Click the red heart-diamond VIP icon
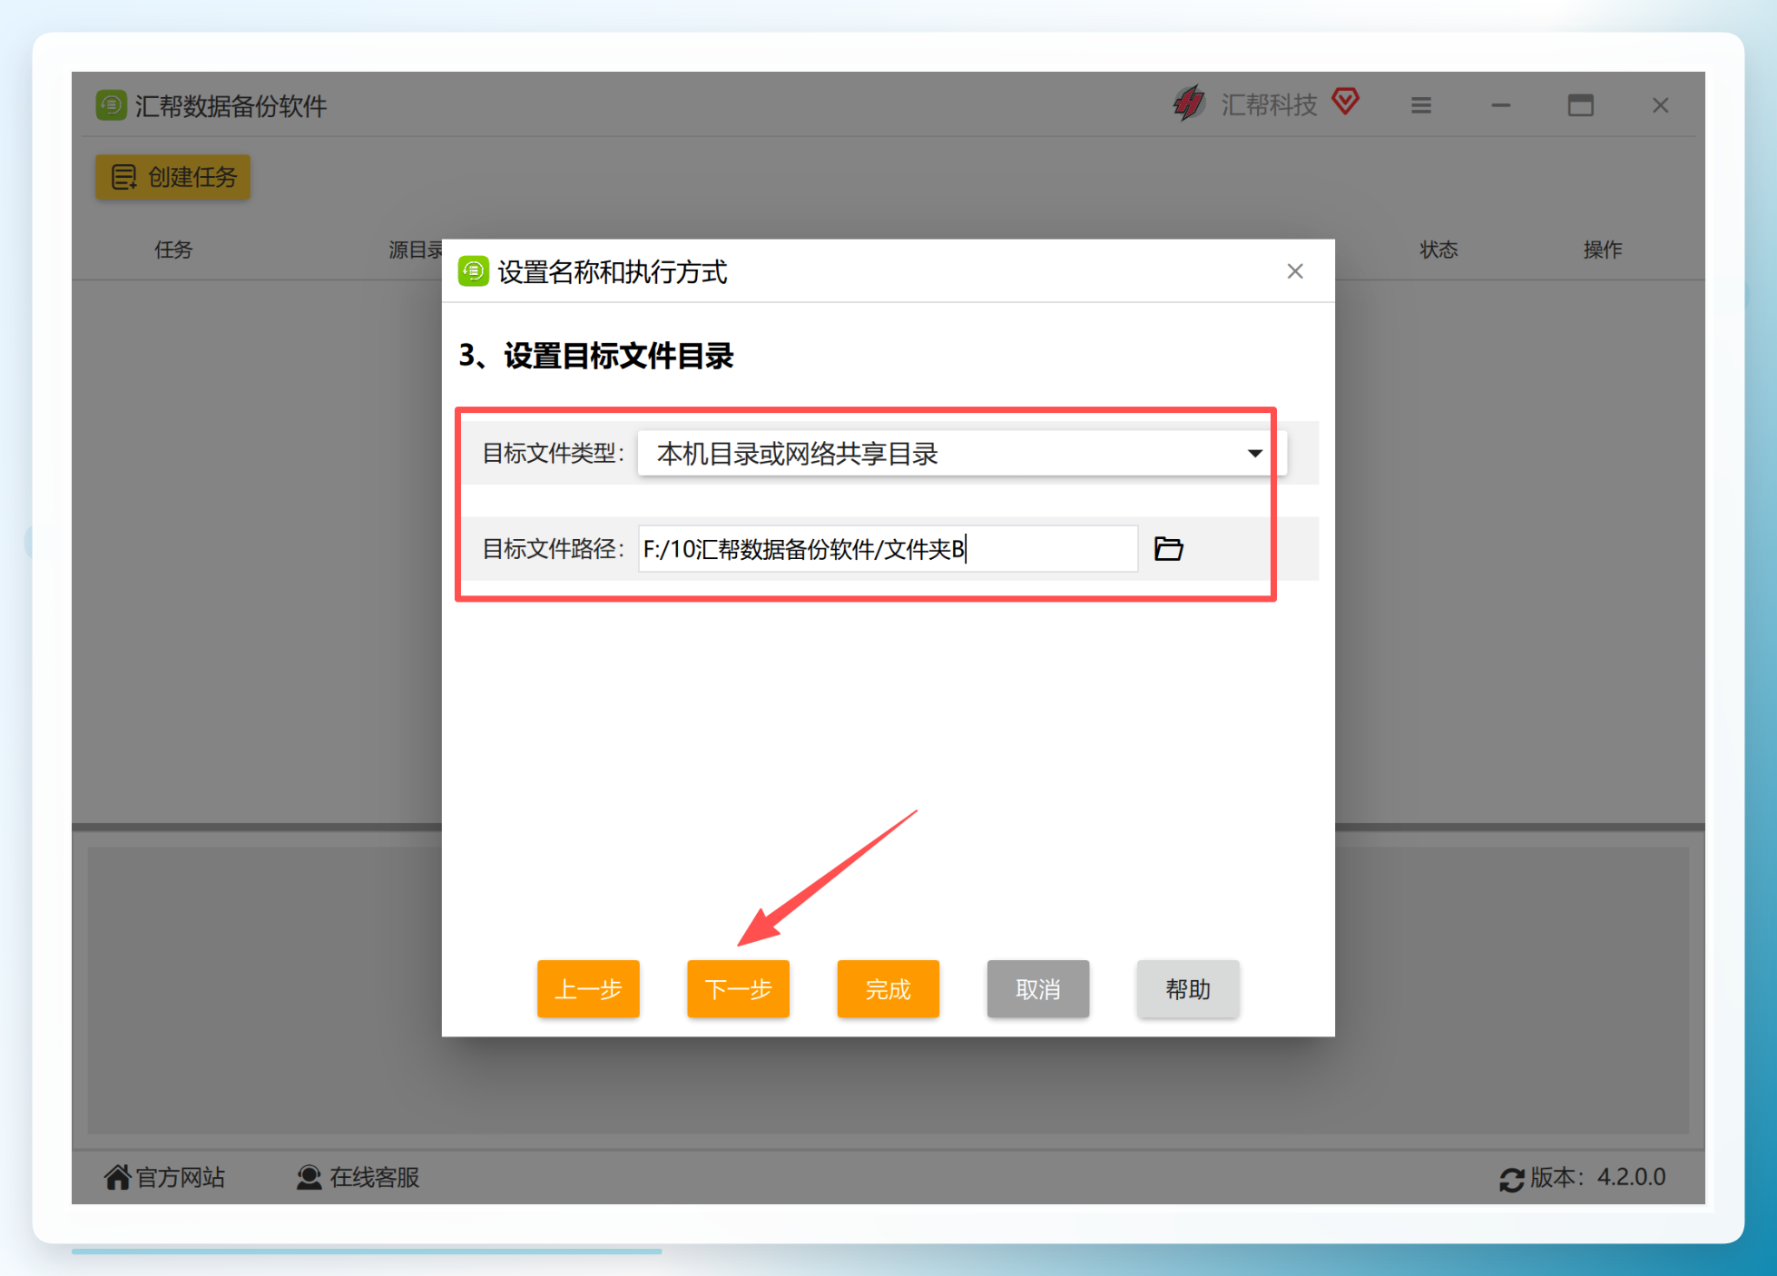The image size is (1777, 1276). click(1346, 101)
